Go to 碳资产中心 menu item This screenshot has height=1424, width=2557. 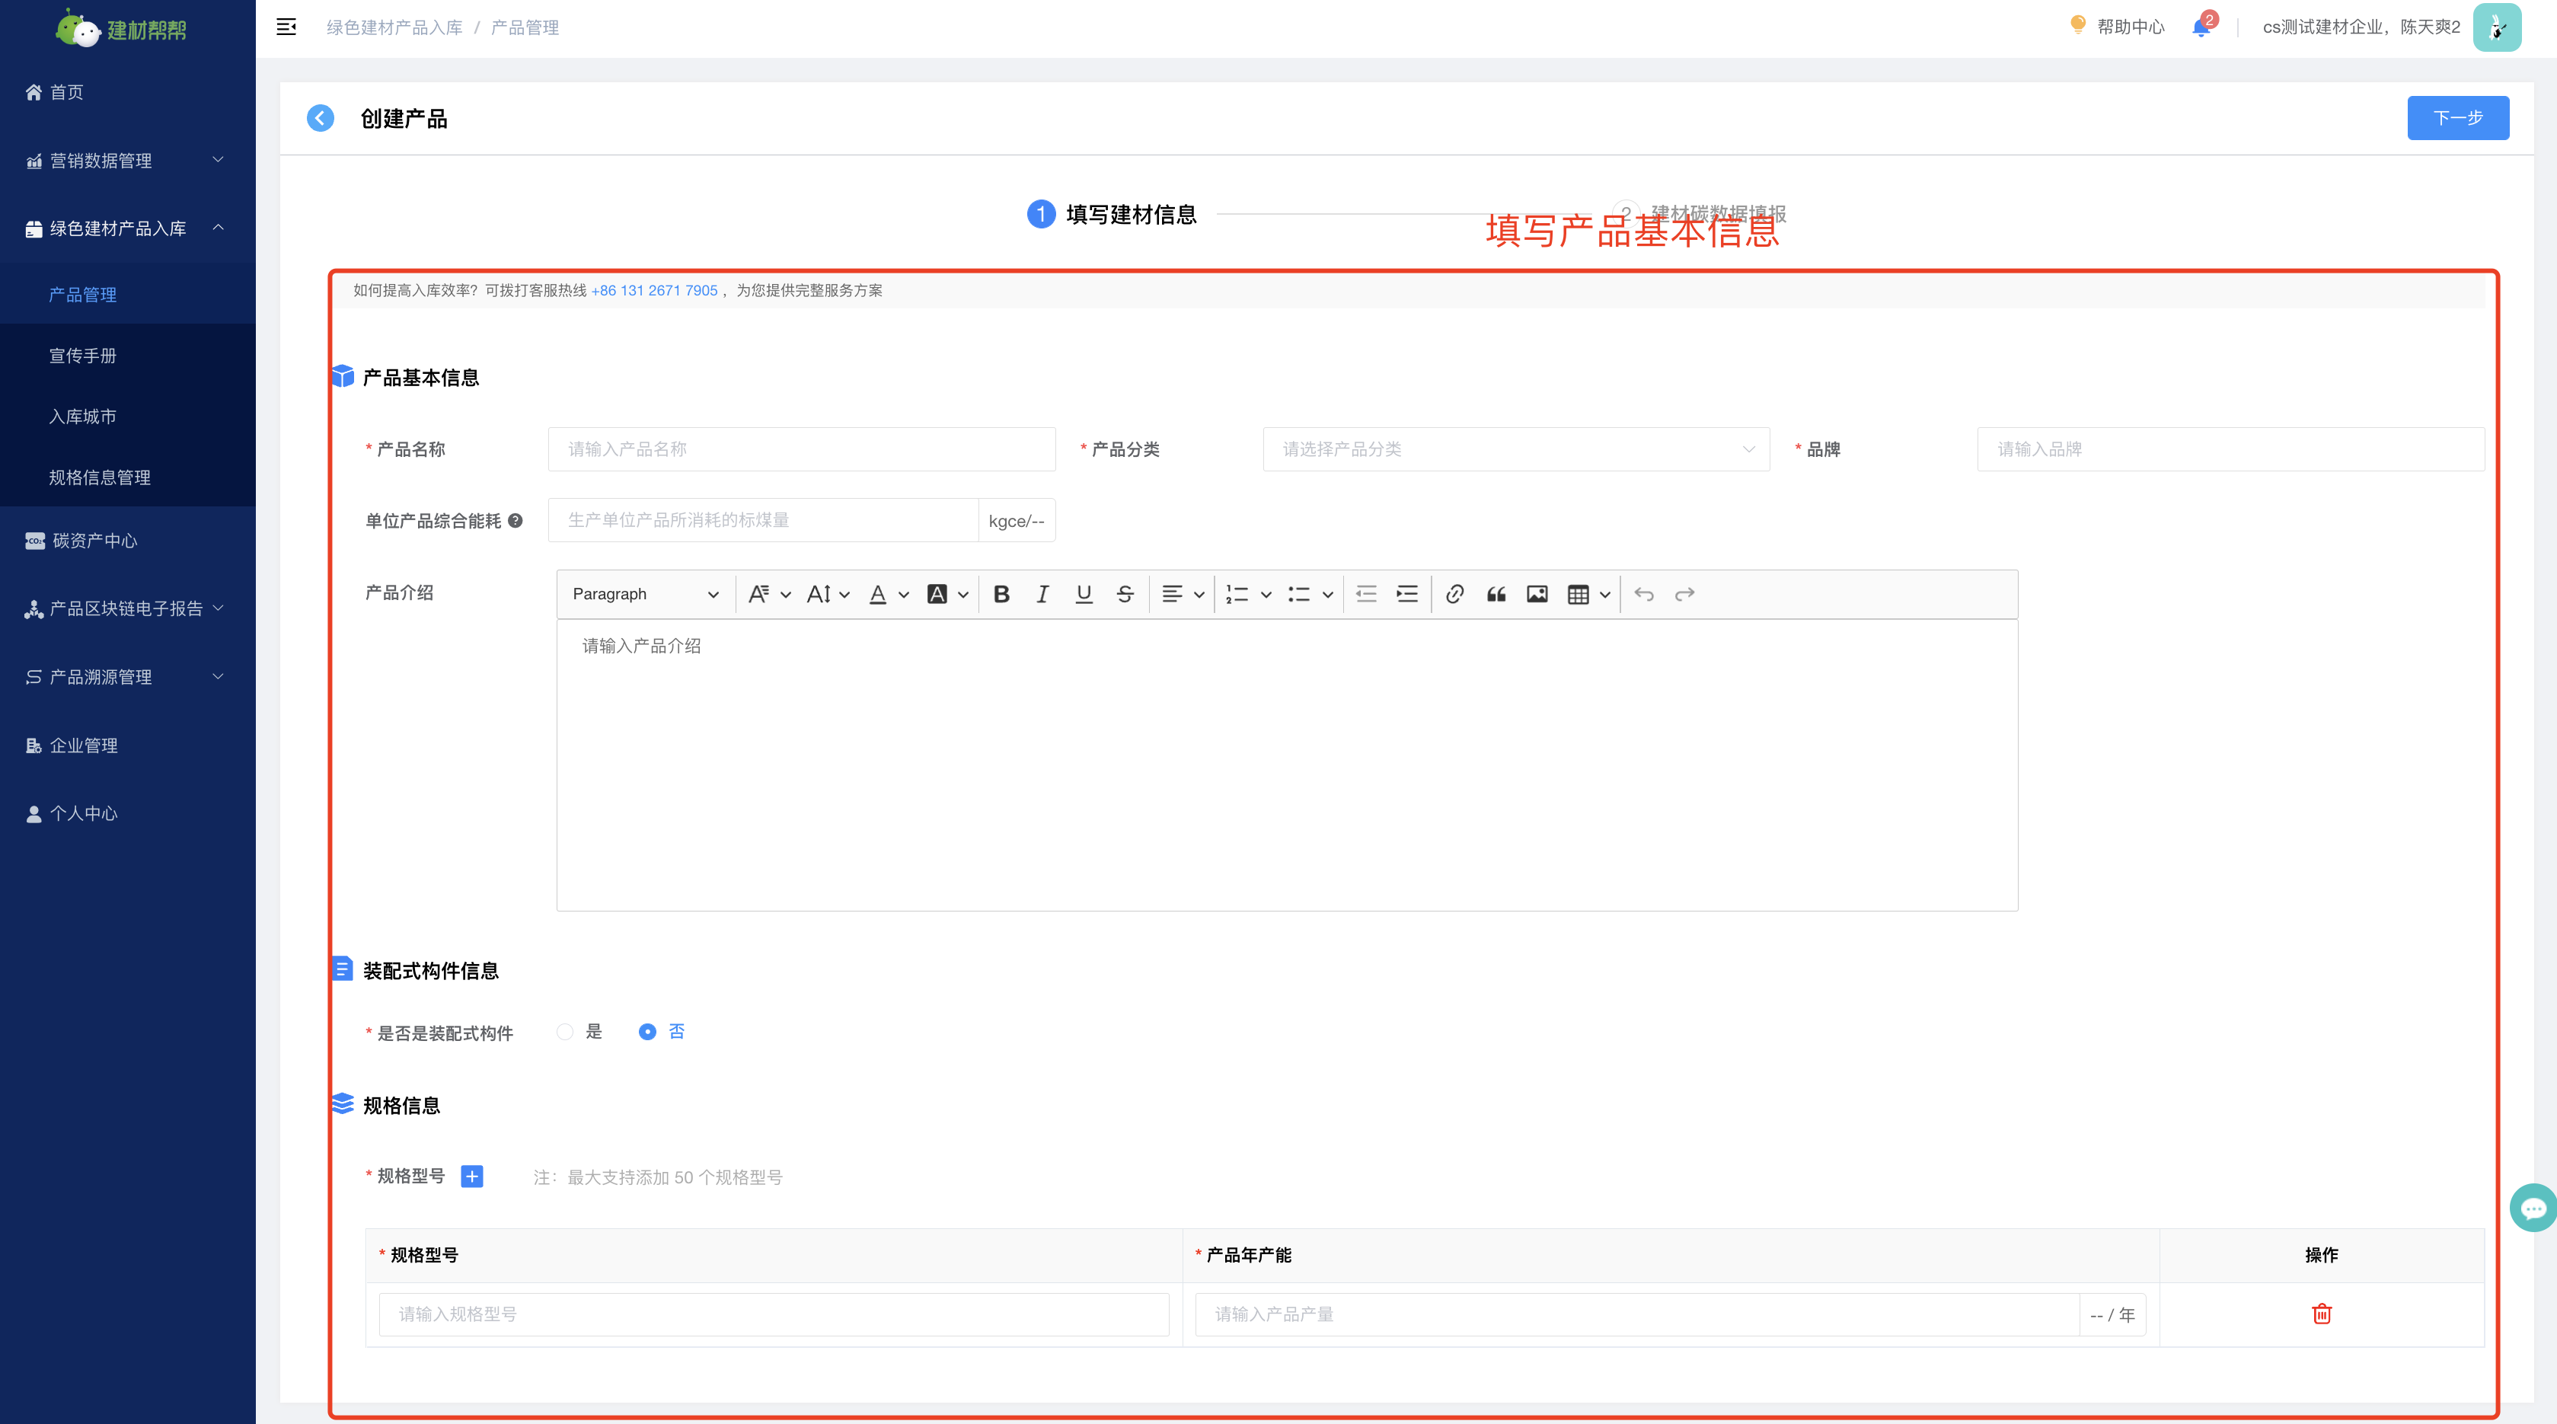[94, 541]
